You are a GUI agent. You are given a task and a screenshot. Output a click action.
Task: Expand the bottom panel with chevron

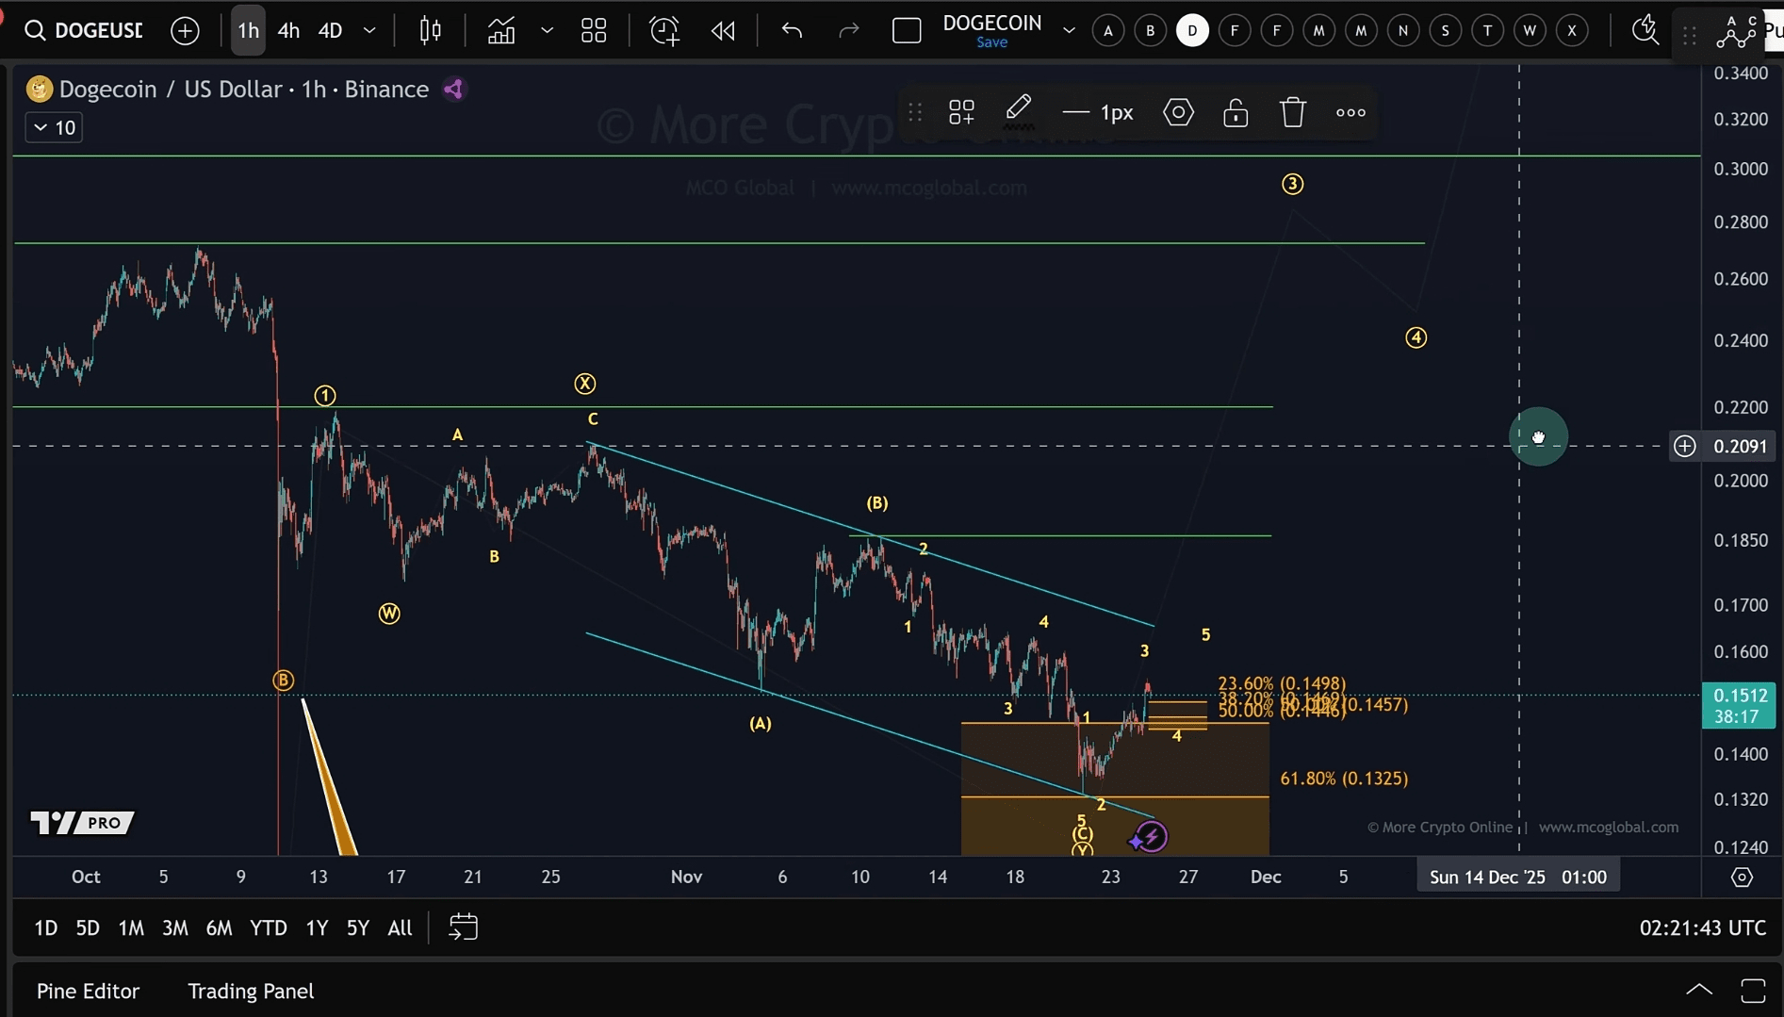(x=1699, y=990)
